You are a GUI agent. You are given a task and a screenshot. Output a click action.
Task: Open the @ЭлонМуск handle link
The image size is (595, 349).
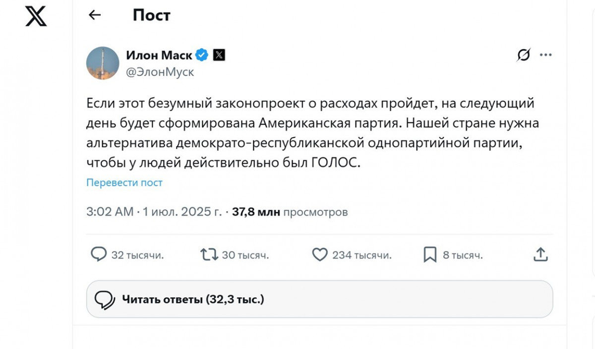click(160, 72)
